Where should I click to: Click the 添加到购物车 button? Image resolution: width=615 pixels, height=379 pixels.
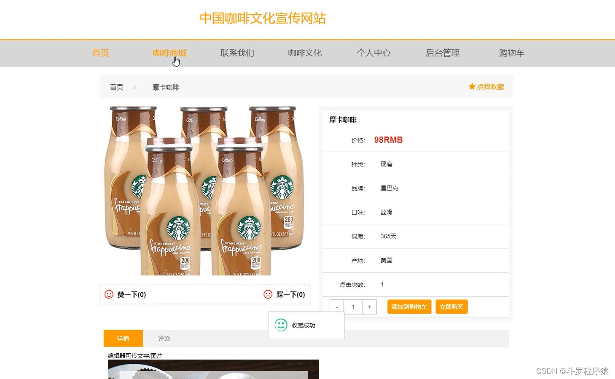tap(409, 307)
